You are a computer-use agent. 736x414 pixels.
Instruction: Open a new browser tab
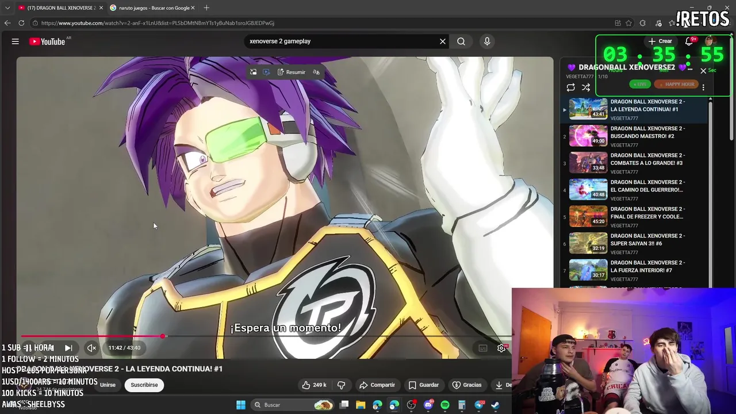click(x=206, y=8)
